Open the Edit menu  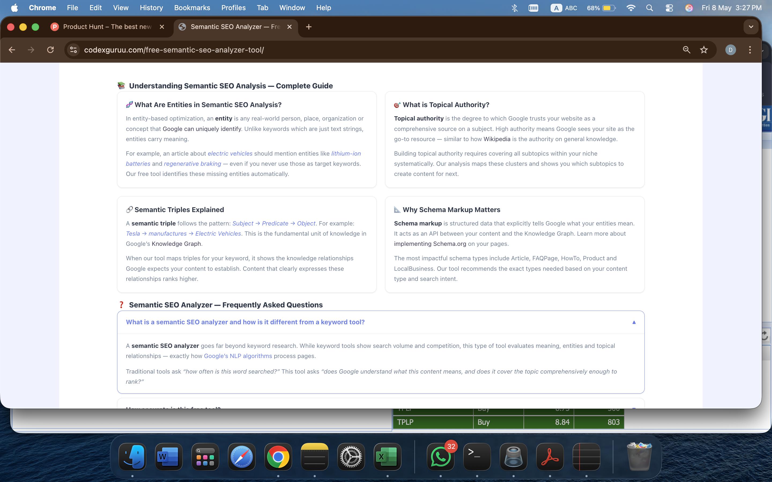[95, 8]
